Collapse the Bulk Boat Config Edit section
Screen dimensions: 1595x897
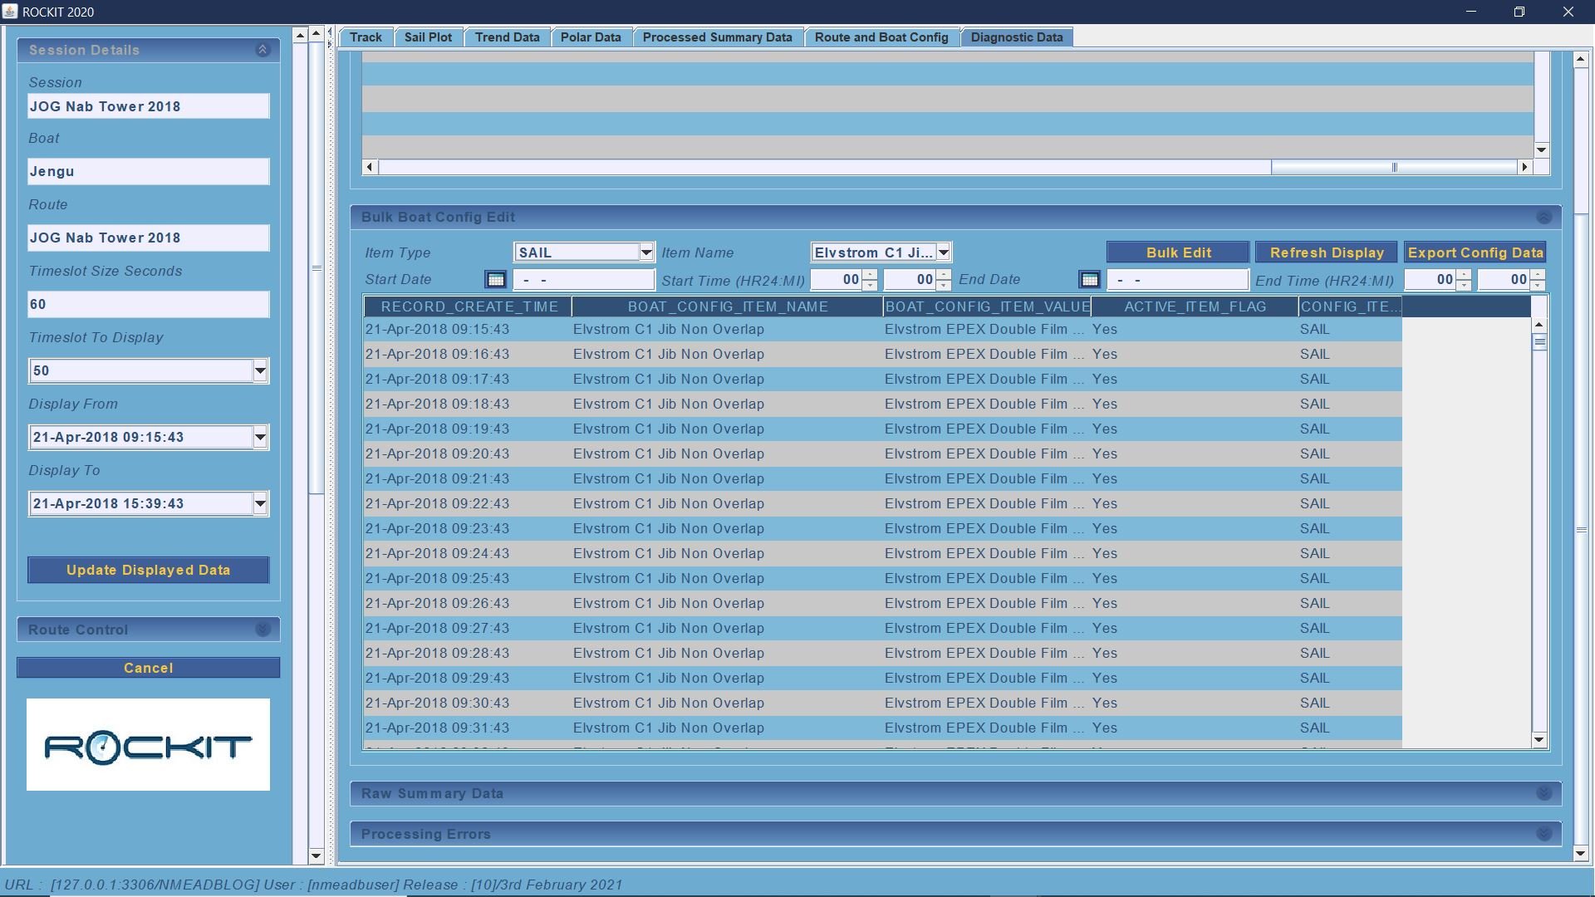coord(1543,218)
